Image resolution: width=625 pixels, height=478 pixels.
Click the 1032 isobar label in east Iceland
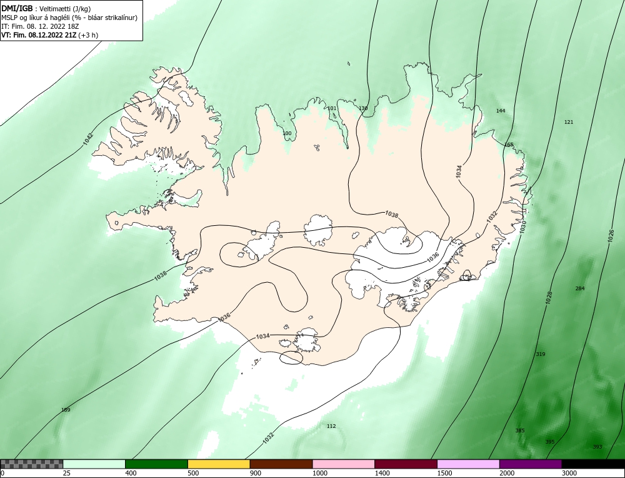[x=492, y=216]
